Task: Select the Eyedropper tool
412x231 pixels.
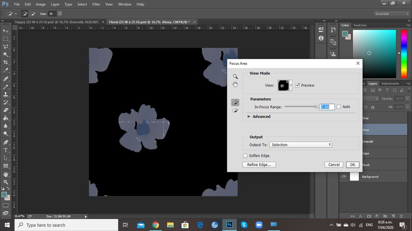Action: (5, 70)
